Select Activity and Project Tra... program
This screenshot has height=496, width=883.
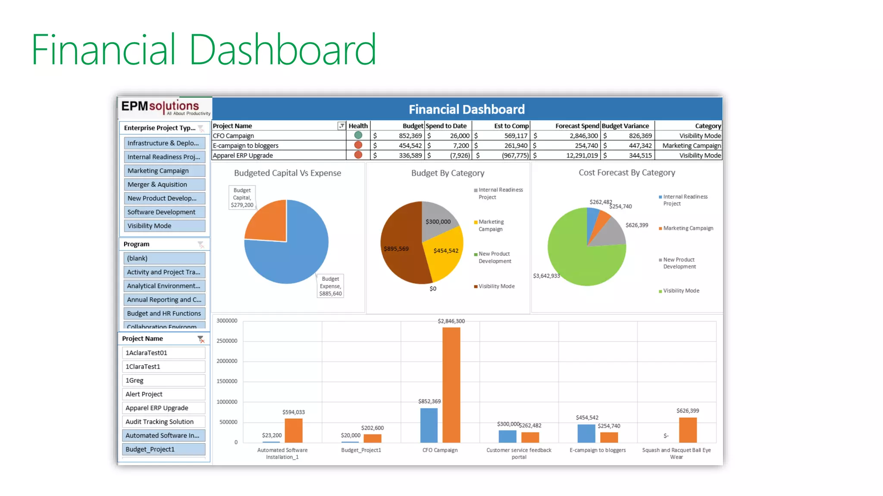164,272
